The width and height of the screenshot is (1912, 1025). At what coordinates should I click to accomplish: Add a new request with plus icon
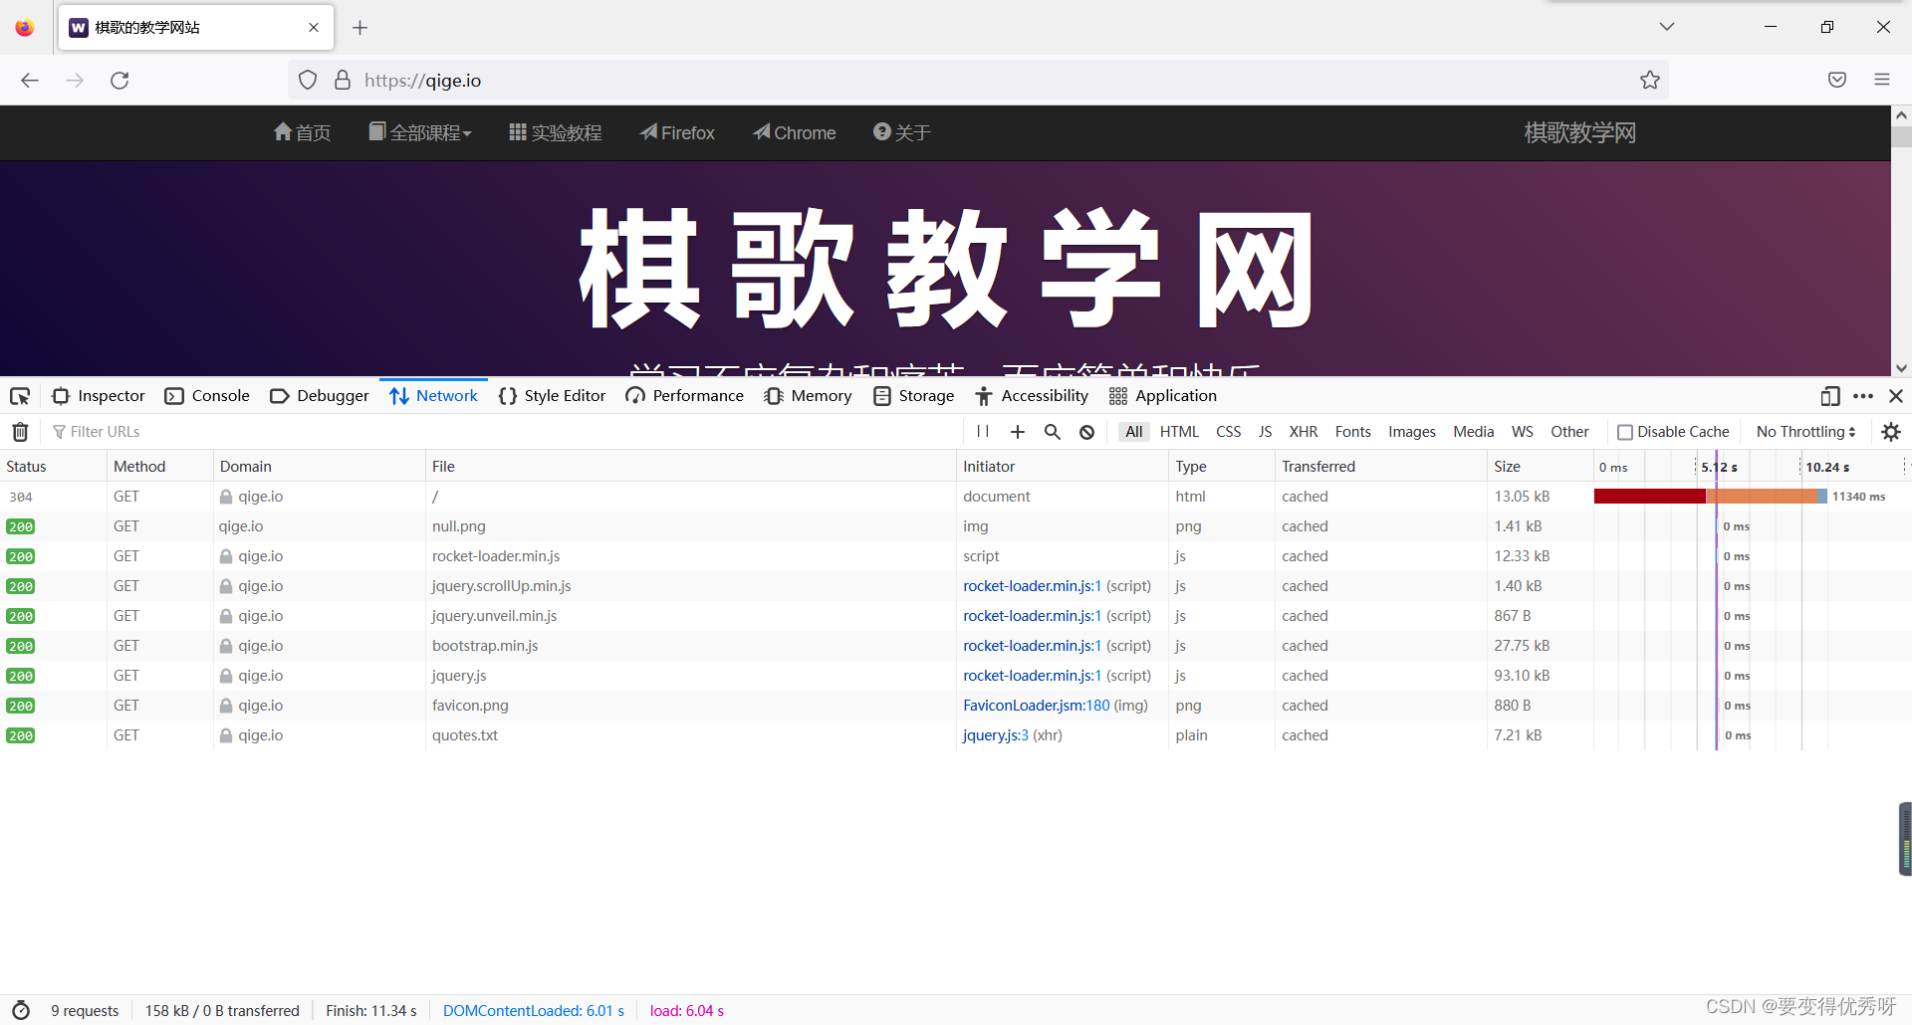tap(1018, 432)
